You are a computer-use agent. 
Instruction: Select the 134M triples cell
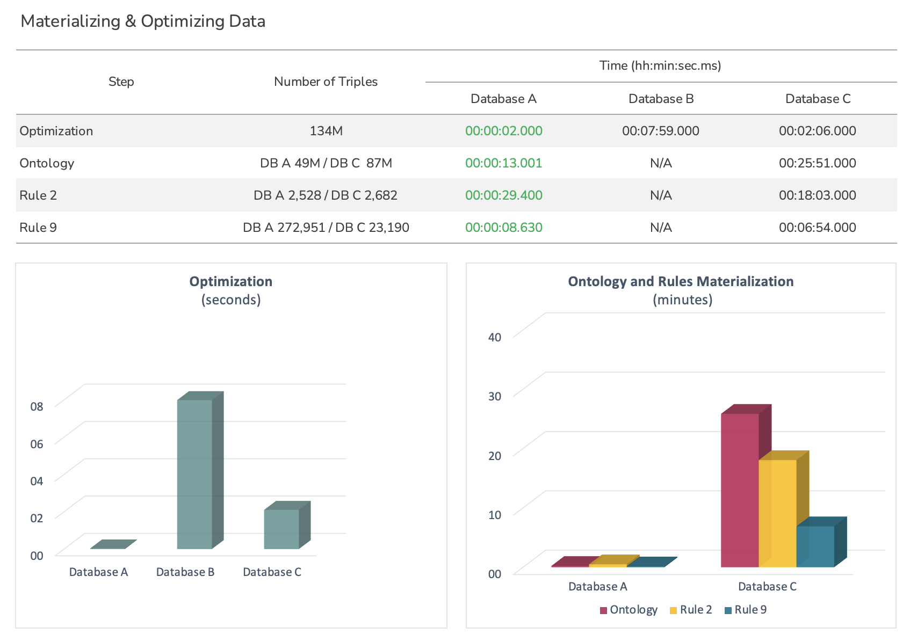(x=326, y=131)
